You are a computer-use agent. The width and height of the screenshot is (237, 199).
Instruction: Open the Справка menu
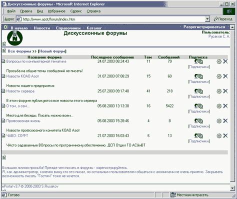(x=93, y=11)
